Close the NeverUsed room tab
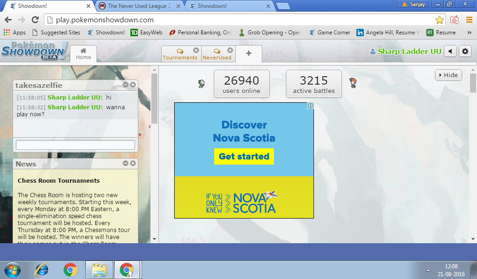This screenshot has width=477, height=279. point(230,50)
